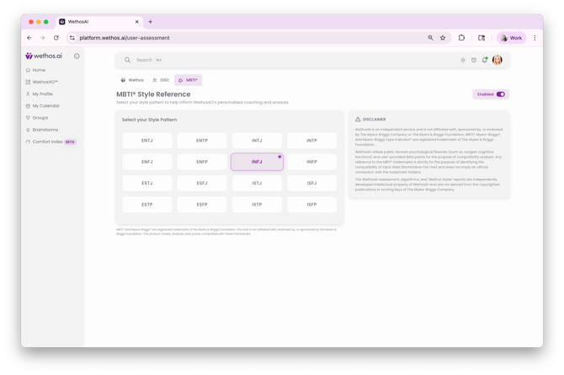Viewport: 564px width, 375px height.
Task: Open the user avatar profile menu
Action: (497, 60)
